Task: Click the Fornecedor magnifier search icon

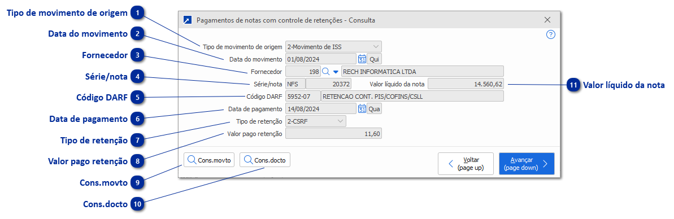Action: click(326, 71)
